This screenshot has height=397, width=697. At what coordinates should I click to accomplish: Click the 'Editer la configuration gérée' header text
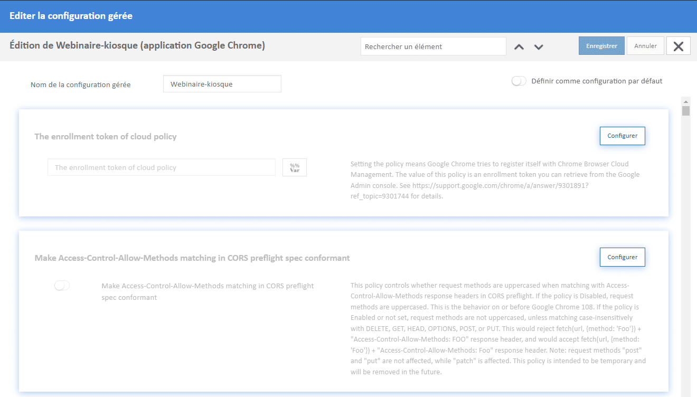coord(71,16)
